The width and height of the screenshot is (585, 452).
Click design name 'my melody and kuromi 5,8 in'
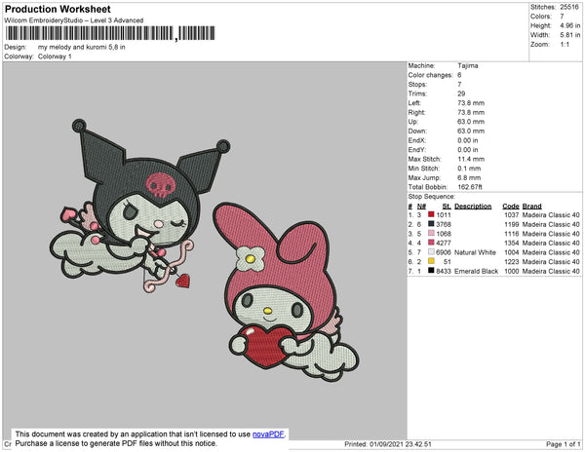81,48
